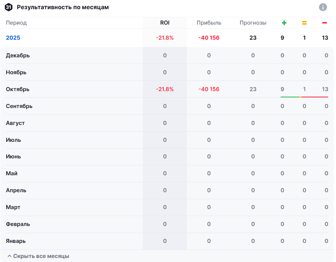This screenshot has width=336, height=262.
Task: Click the Период column header
Action: click(16, 23)
